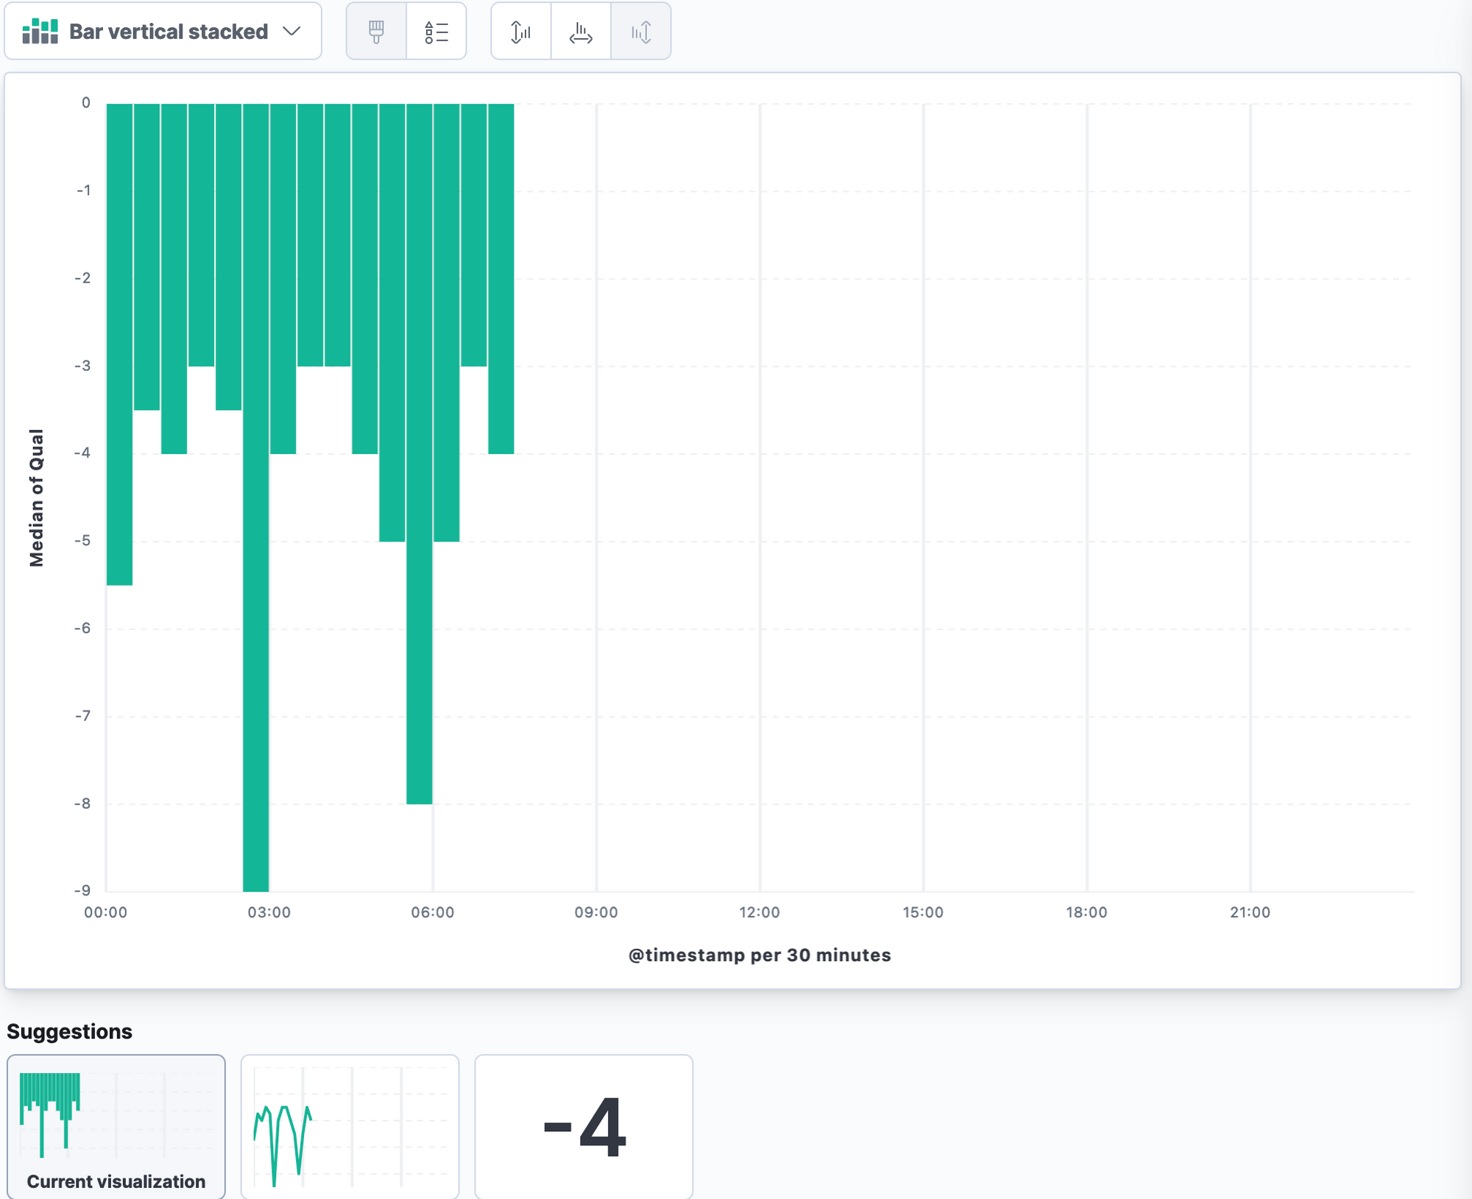Click the 12:00 x-axis tick label
Image resolution: width=1472 pixels, height=1199 pixels.
[x=759, y=912]
